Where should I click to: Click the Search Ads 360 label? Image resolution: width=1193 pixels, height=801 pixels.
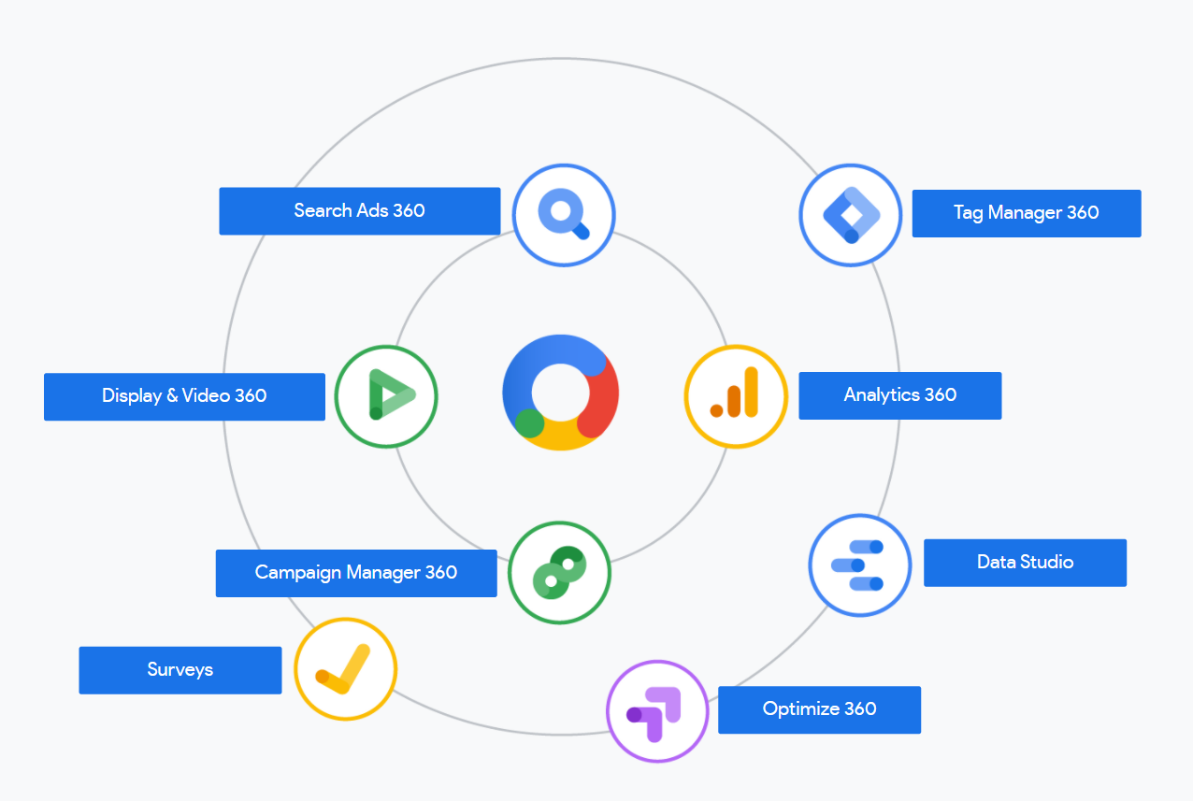359,210
